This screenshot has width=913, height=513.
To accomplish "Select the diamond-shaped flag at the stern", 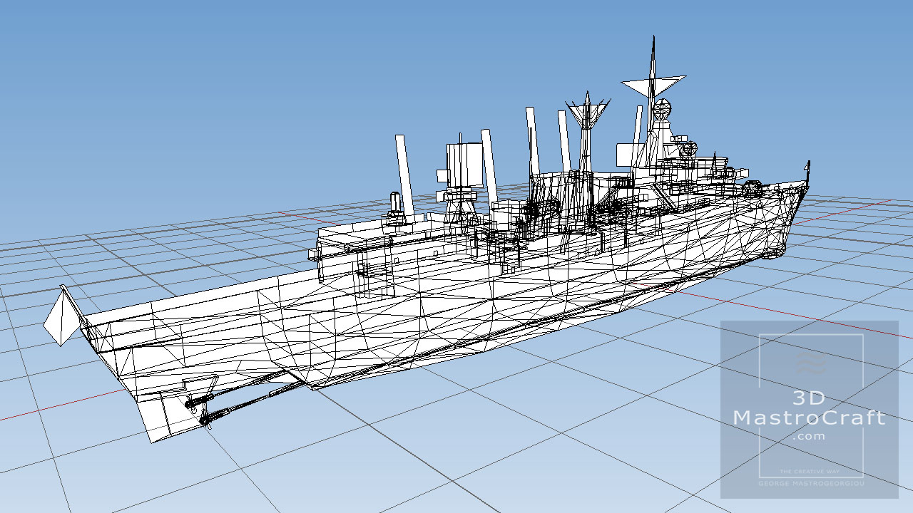I will [58, 318].
